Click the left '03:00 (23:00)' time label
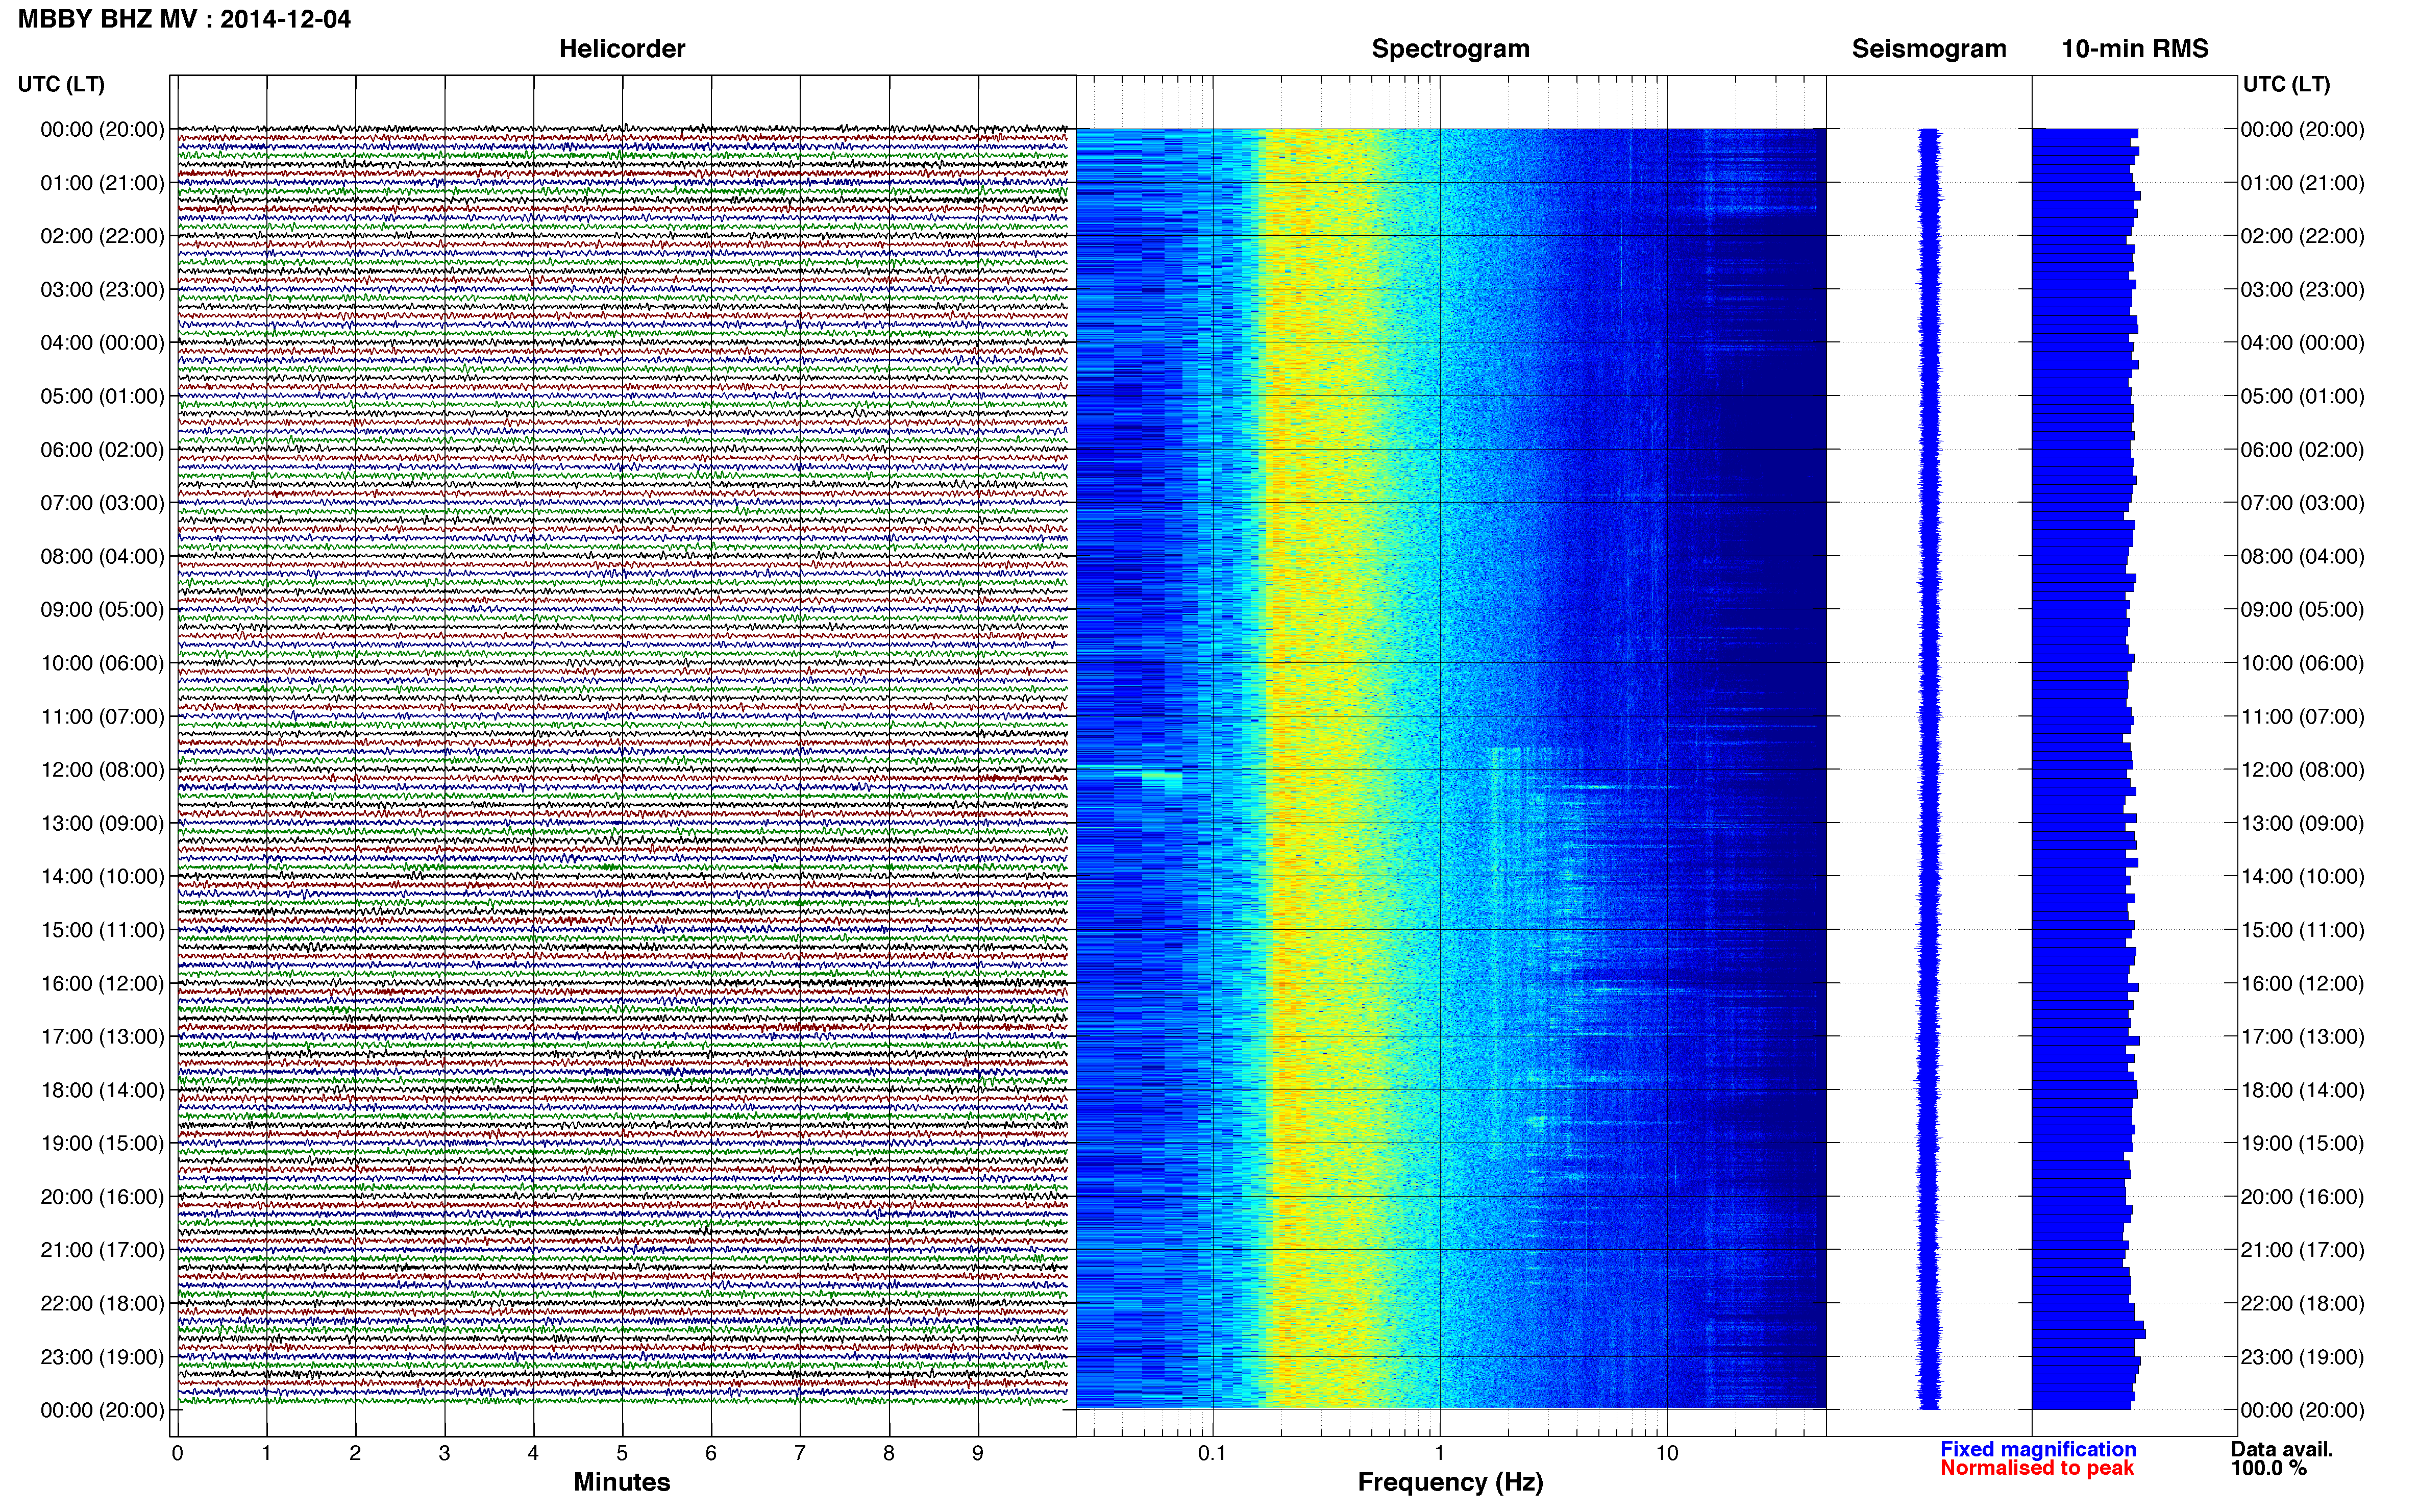2419x1512 pixels. click(x=102, y=289)
